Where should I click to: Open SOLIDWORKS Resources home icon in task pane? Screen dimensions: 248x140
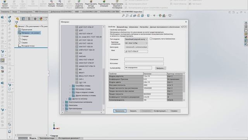pyautogui.click(x=246, y=23)
